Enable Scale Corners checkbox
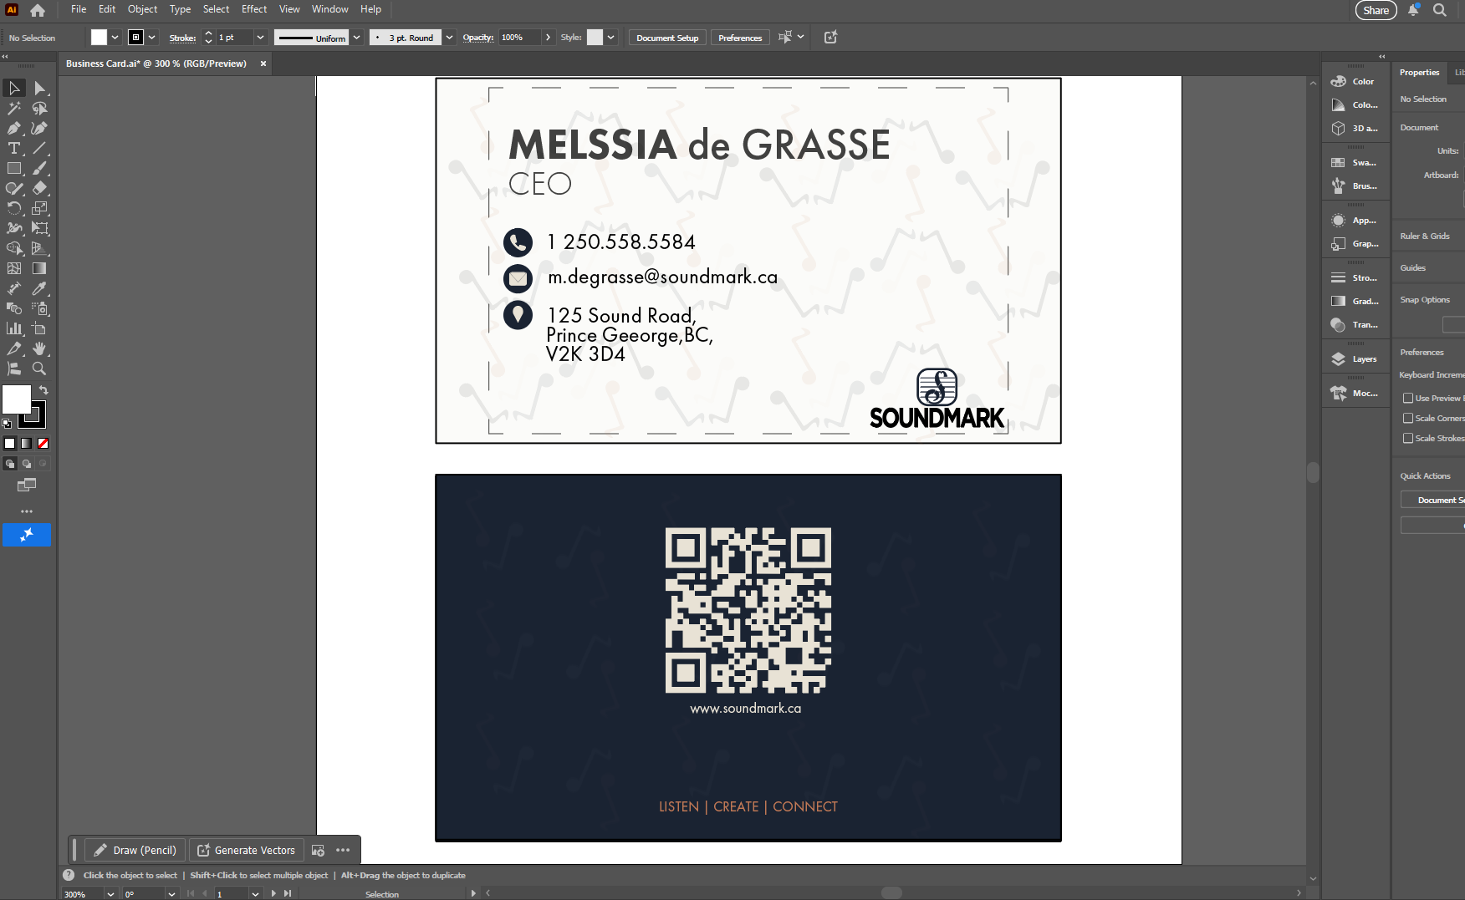 [1408, 418]
